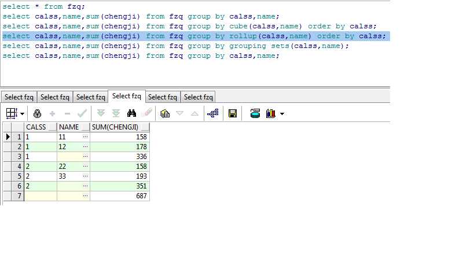The image size is (474, 266).
Task: Click the sum cell showing 351
Action: pos(120,186)
